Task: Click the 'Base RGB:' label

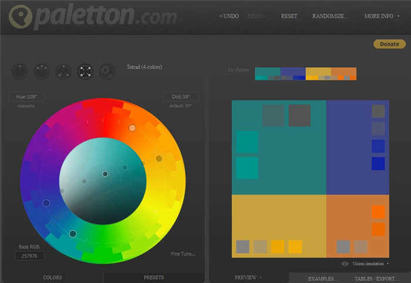Action: click(29, 247)
